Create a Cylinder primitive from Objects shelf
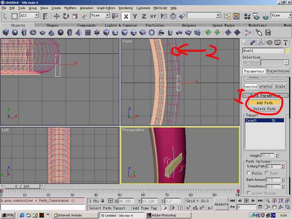292x219 pixels. tap(24, 33)
